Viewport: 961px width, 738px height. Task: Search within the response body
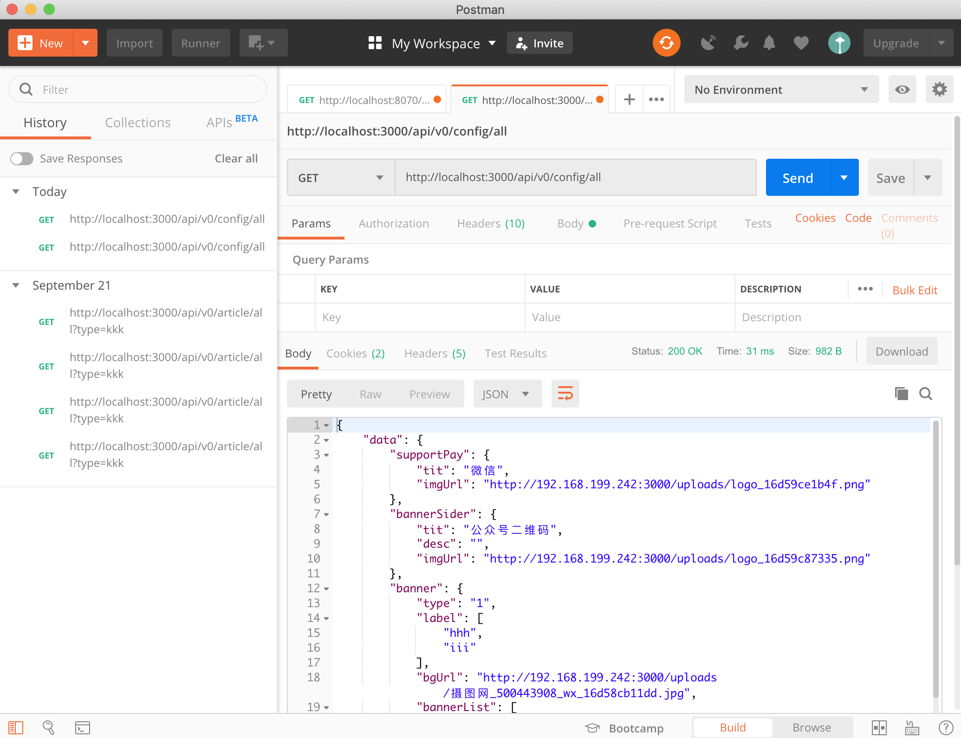tap(926, 394)
